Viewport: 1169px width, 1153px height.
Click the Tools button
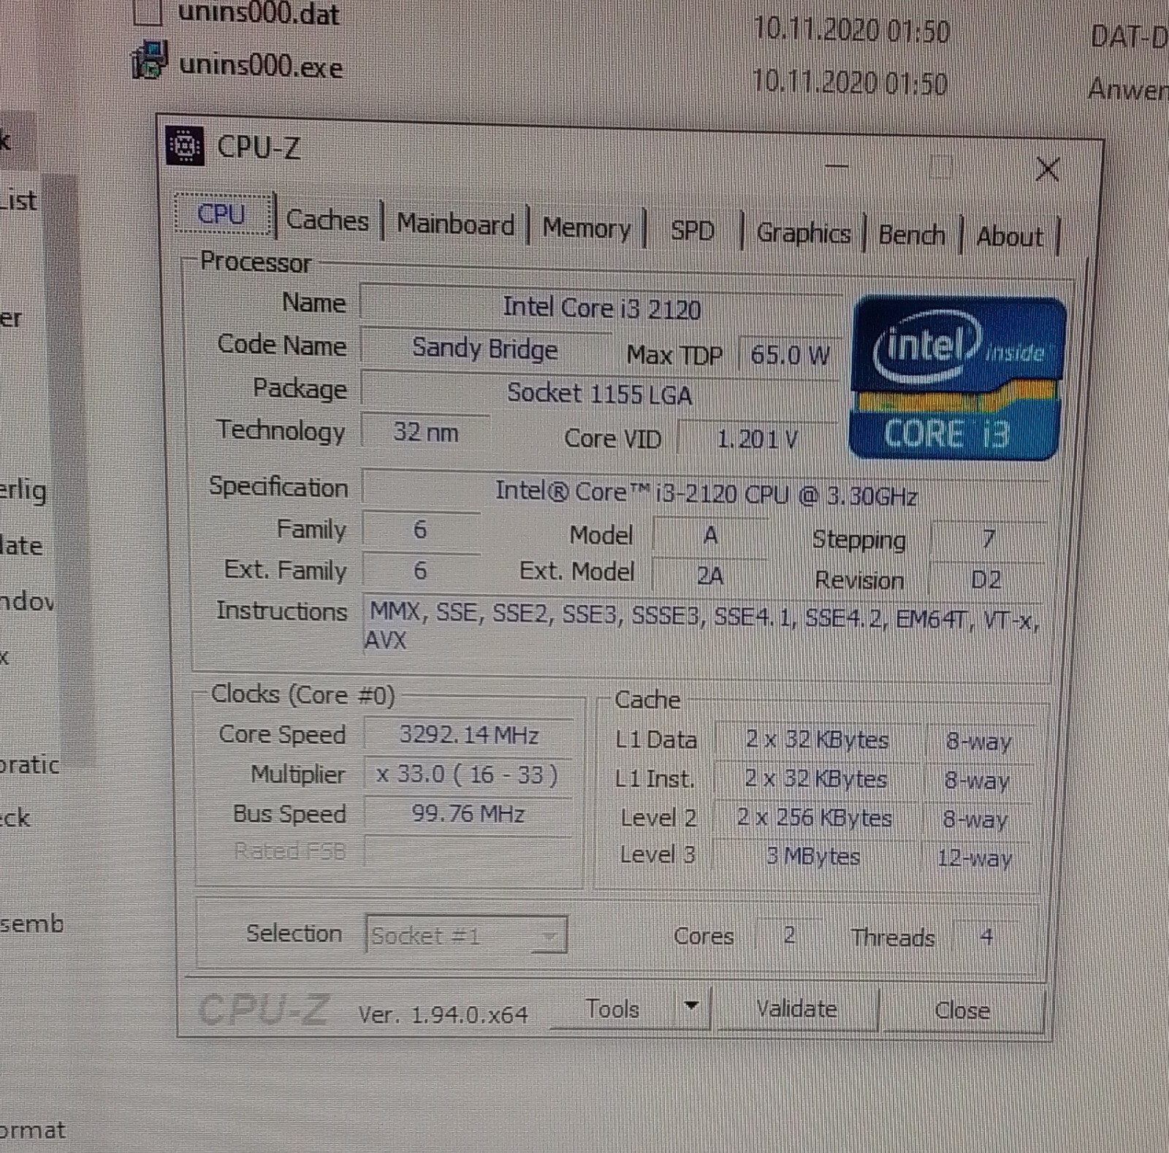click(613, 1009)
